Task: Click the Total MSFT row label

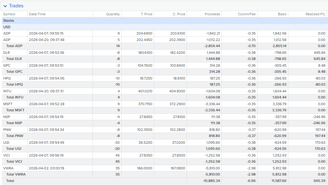Action: click(x=15, y=110)
